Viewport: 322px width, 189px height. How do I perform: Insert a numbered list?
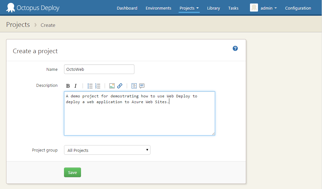[98, 86]
